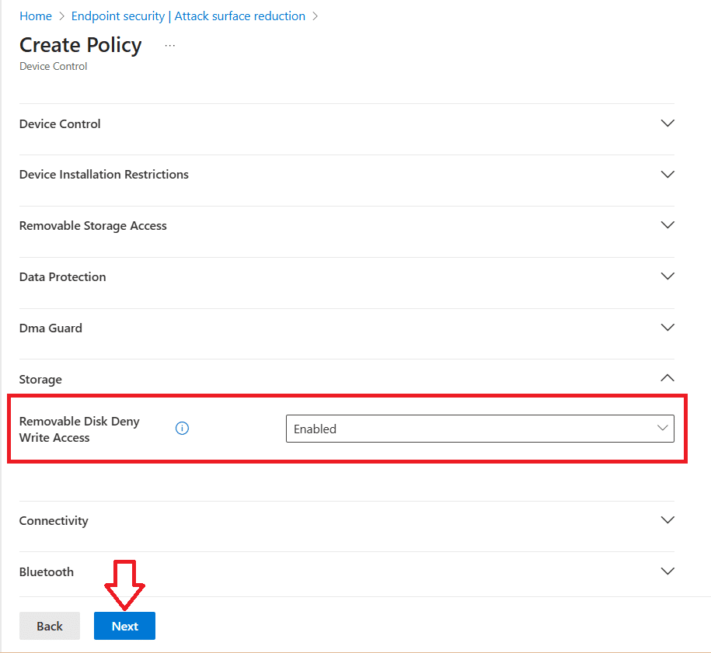The width and height of the screenshot is (711, 653).
Task: Click the info icon beside Removable Disk Deny Write Access
Action: coord(183,428)
